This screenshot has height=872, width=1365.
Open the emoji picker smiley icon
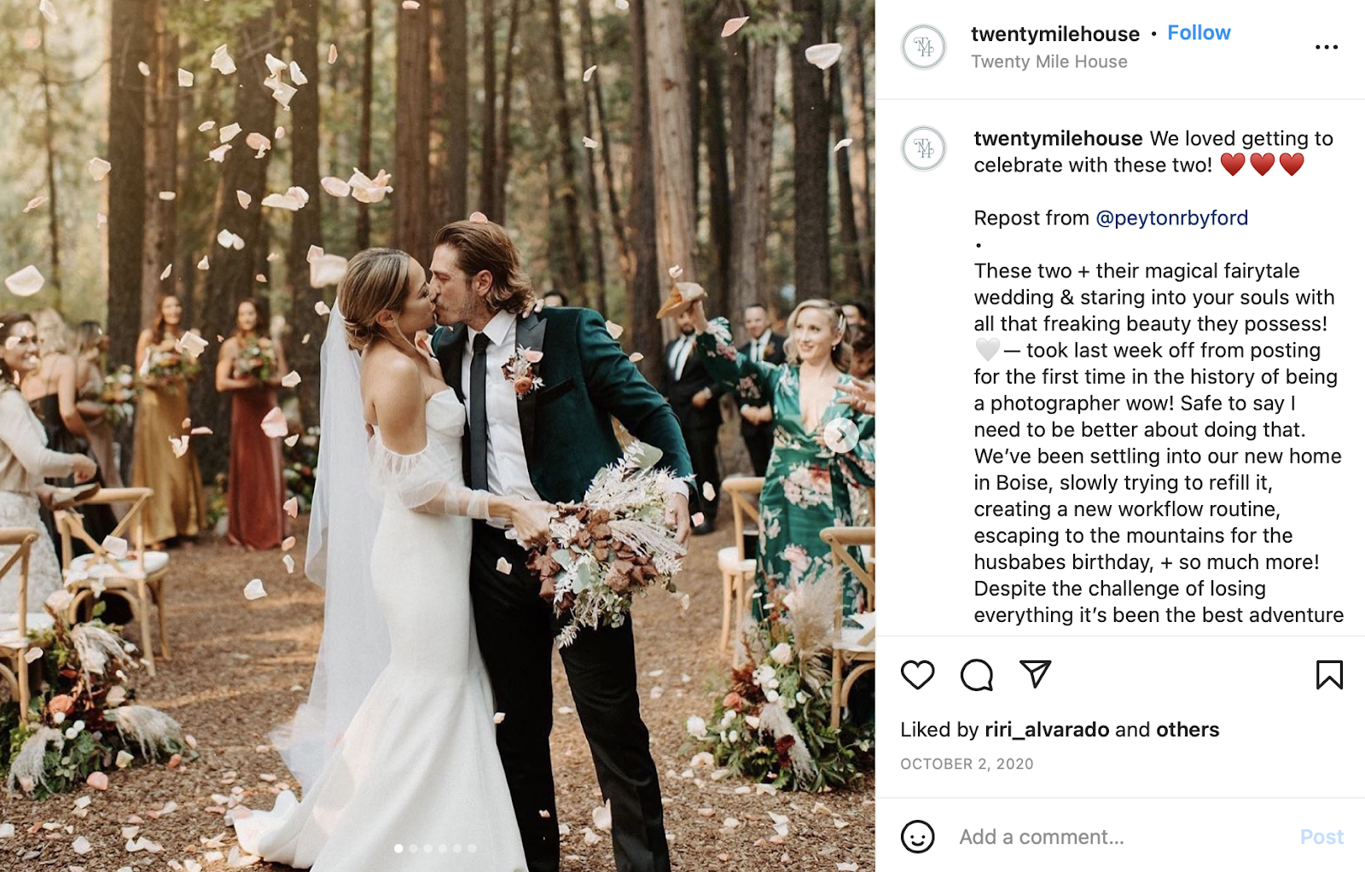918,837
